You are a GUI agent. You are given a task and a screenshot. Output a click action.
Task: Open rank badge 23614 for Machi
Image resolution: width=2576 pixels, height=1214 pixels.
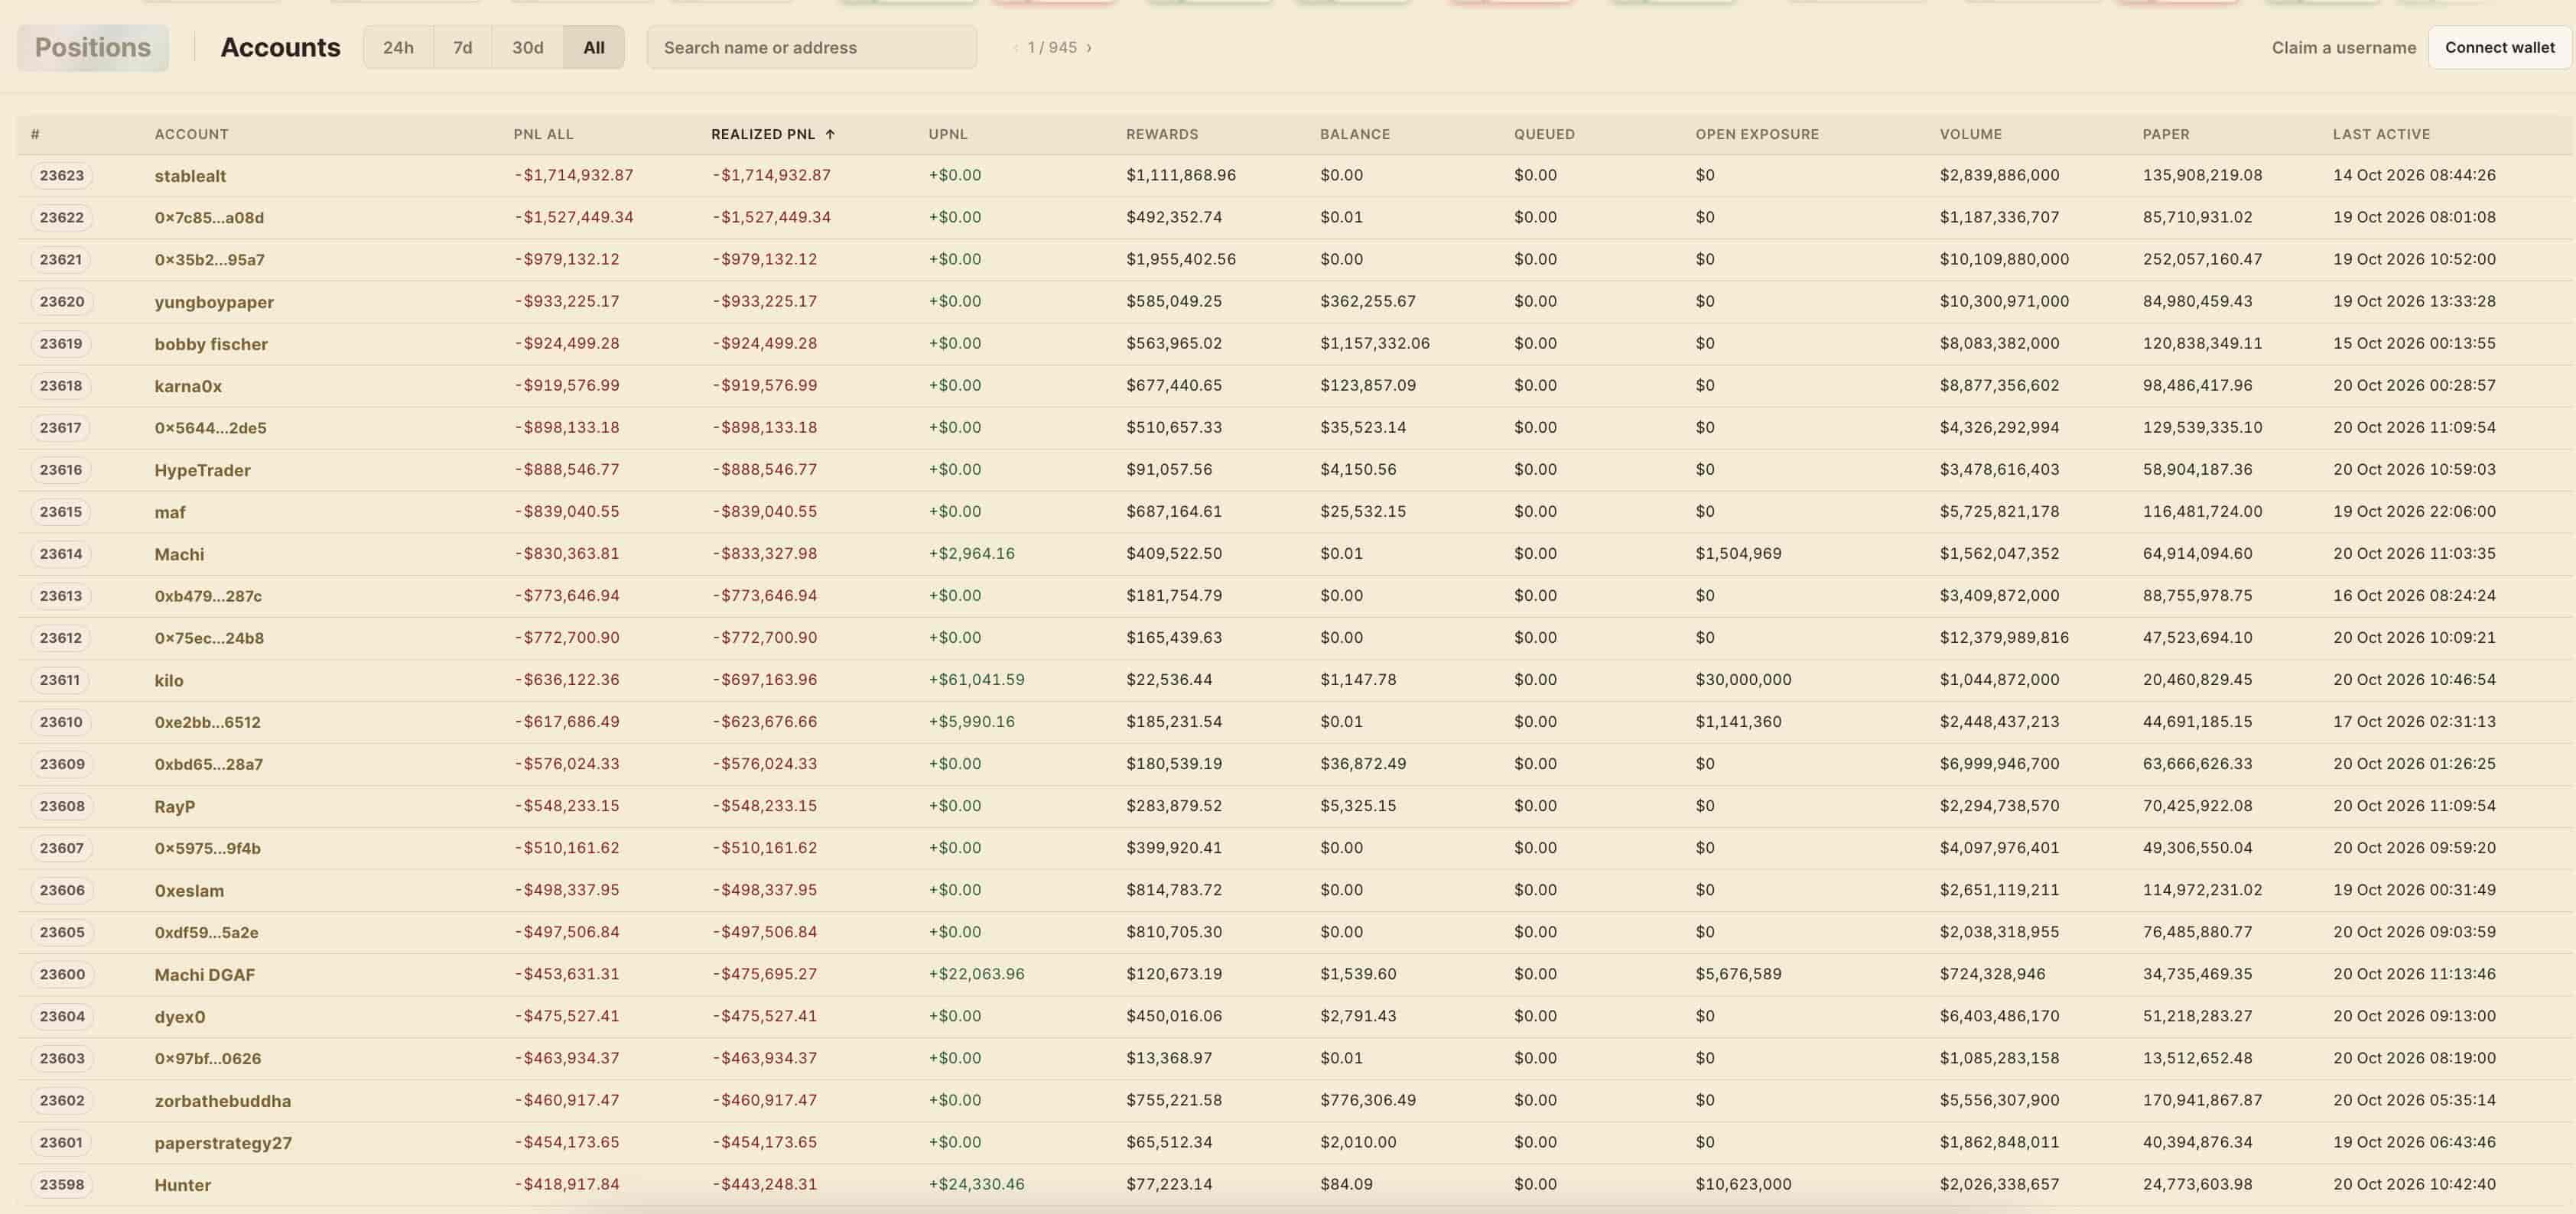click(x=62, y=553)
